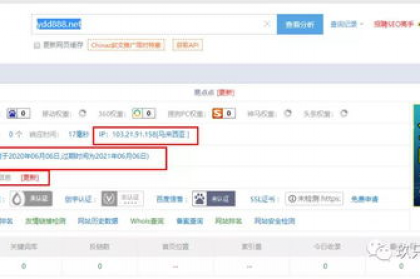Open the 备案查询 link
420x279 pixels.
tap(190, 221)
